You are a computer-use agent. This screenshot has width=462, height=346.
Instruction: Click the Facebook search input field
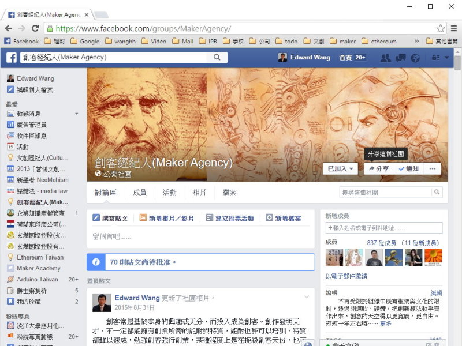tap(113, 57)
